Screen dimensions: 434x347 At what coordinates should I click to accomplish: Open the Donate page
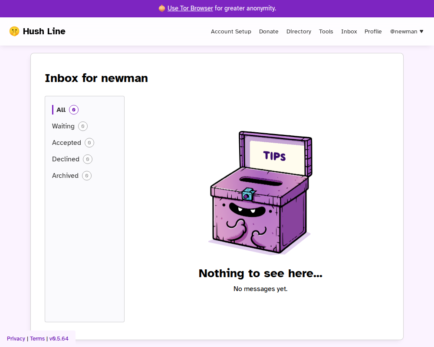(x=269, y=31)
